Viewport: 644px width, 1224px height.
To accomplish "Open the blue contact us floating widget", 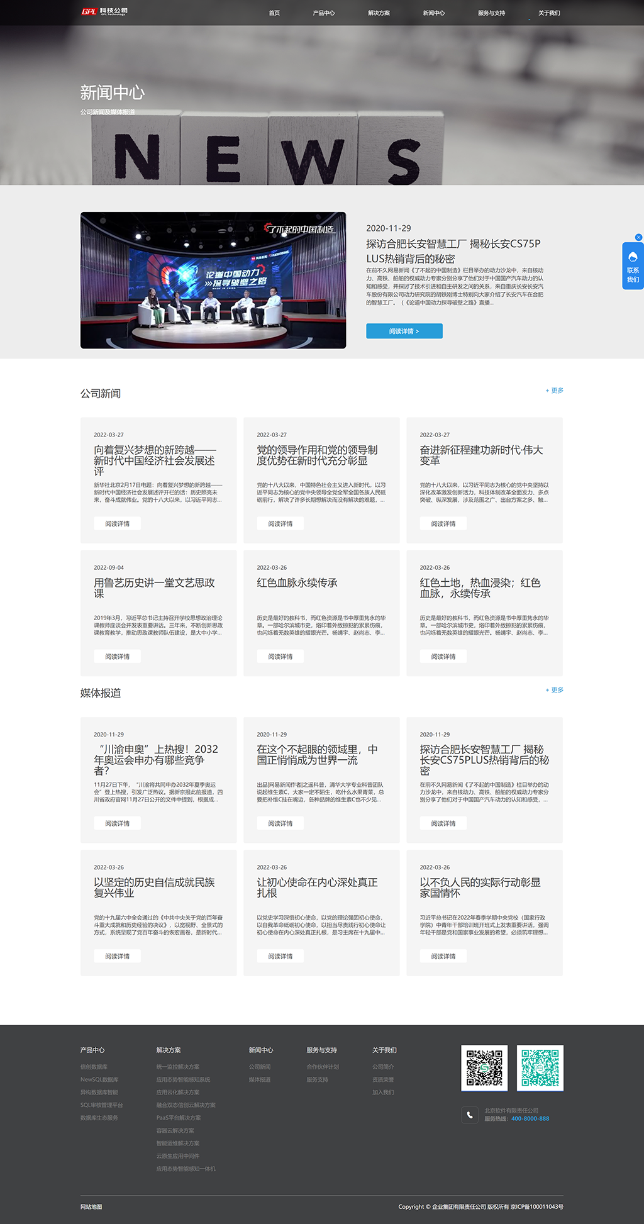I will 633,267.
